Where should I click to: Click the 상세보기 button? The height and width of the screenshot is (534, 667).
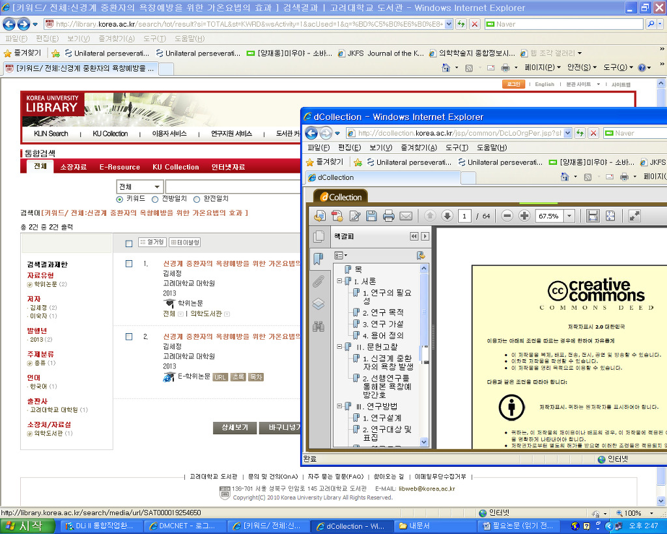pos(235,428)
